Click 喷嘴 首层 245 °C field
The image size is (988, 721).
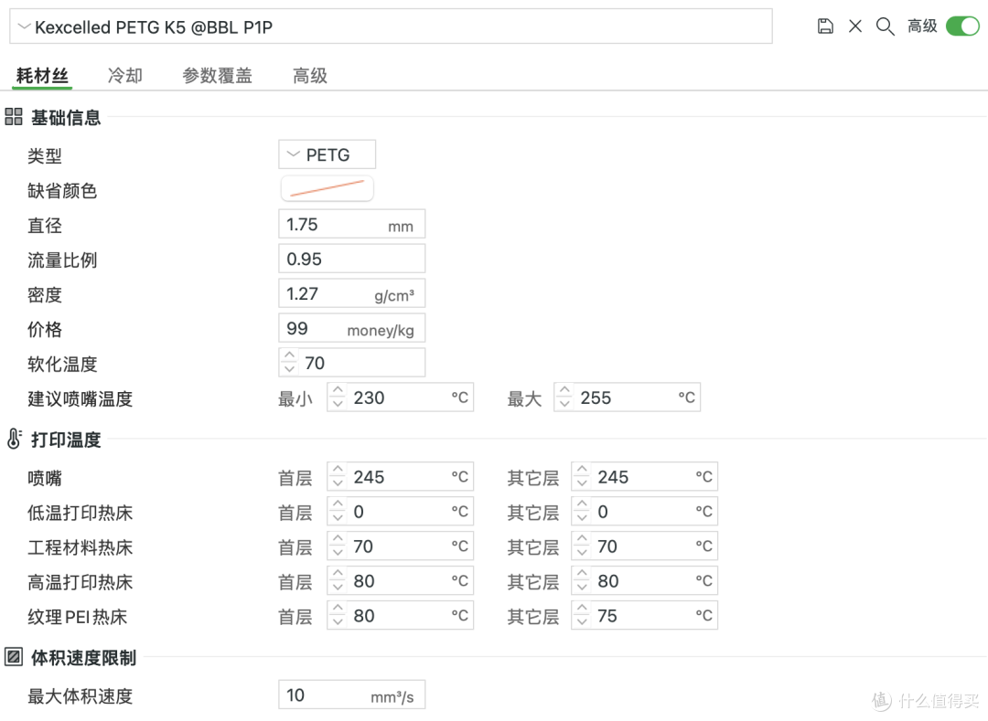[400, 477]
